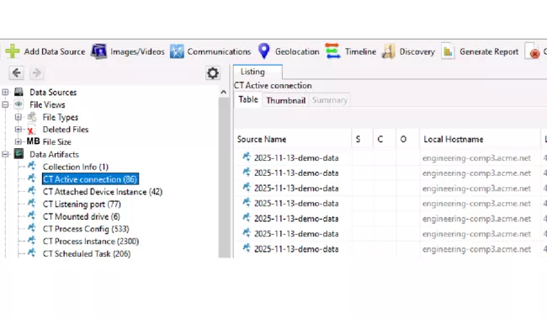Click the Communications label
This screenshot has height=319, width=547.
(219, 51)
